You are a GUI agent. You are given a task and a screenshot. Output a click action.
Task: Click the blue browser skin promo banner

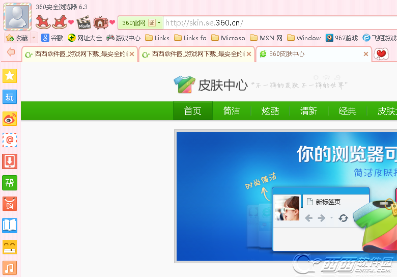point(287,196)
